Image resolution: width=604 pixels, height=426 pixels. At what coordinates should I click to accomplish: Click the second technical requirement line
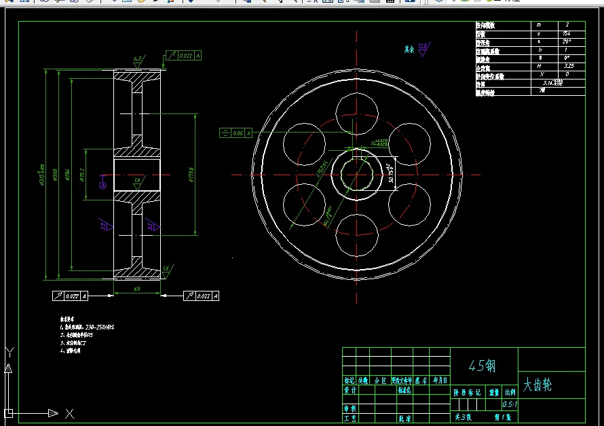point(76,335)
